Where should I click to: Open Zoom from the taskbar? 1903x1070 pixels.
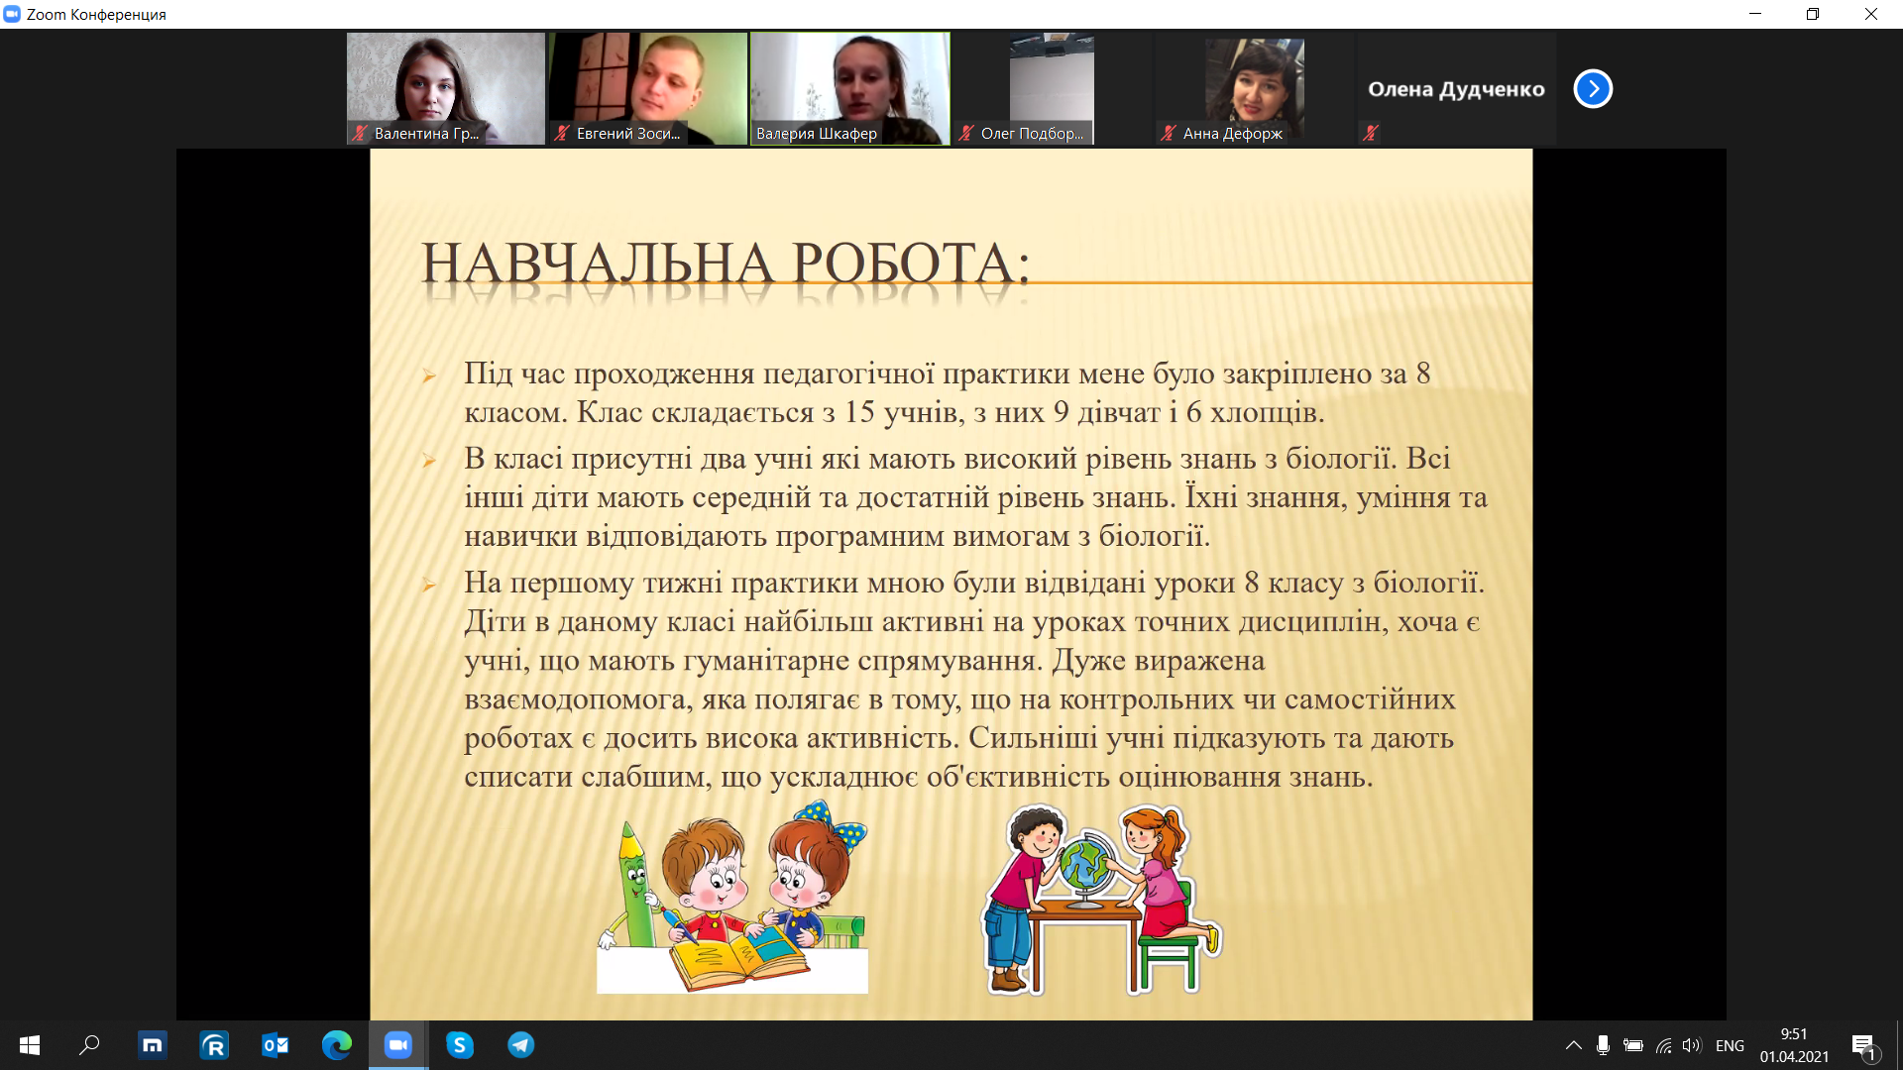click(x=398, y=1045)
